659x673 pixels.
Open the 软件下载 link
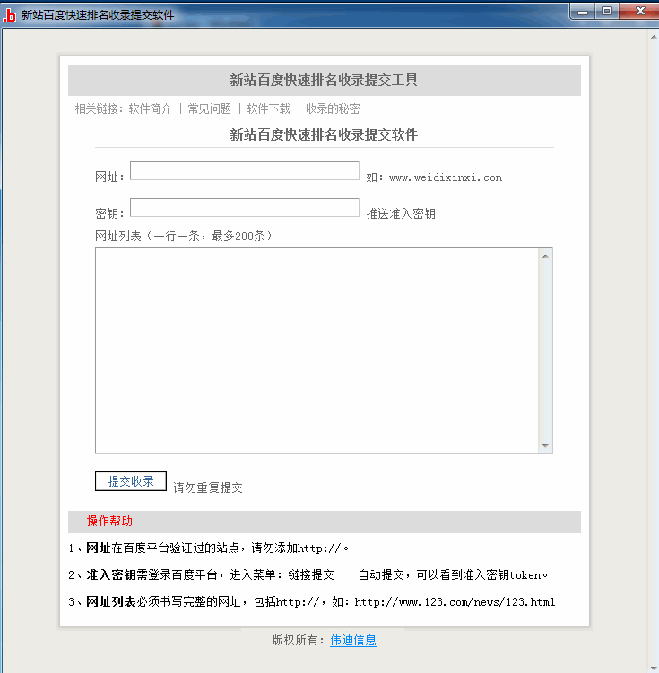tap(269, 108)
